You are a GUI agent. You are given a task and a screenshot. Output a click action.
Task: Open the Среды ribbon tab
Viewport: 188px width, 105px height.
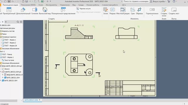[81, 5]
